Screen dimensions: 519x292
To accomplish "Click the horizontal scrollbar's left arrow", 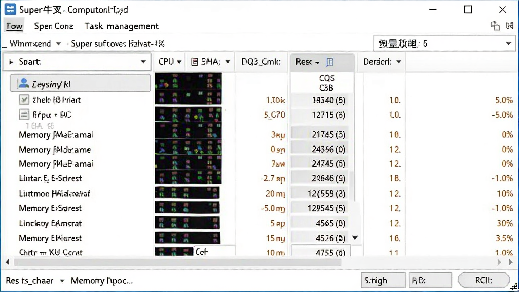I will (7, 262).
